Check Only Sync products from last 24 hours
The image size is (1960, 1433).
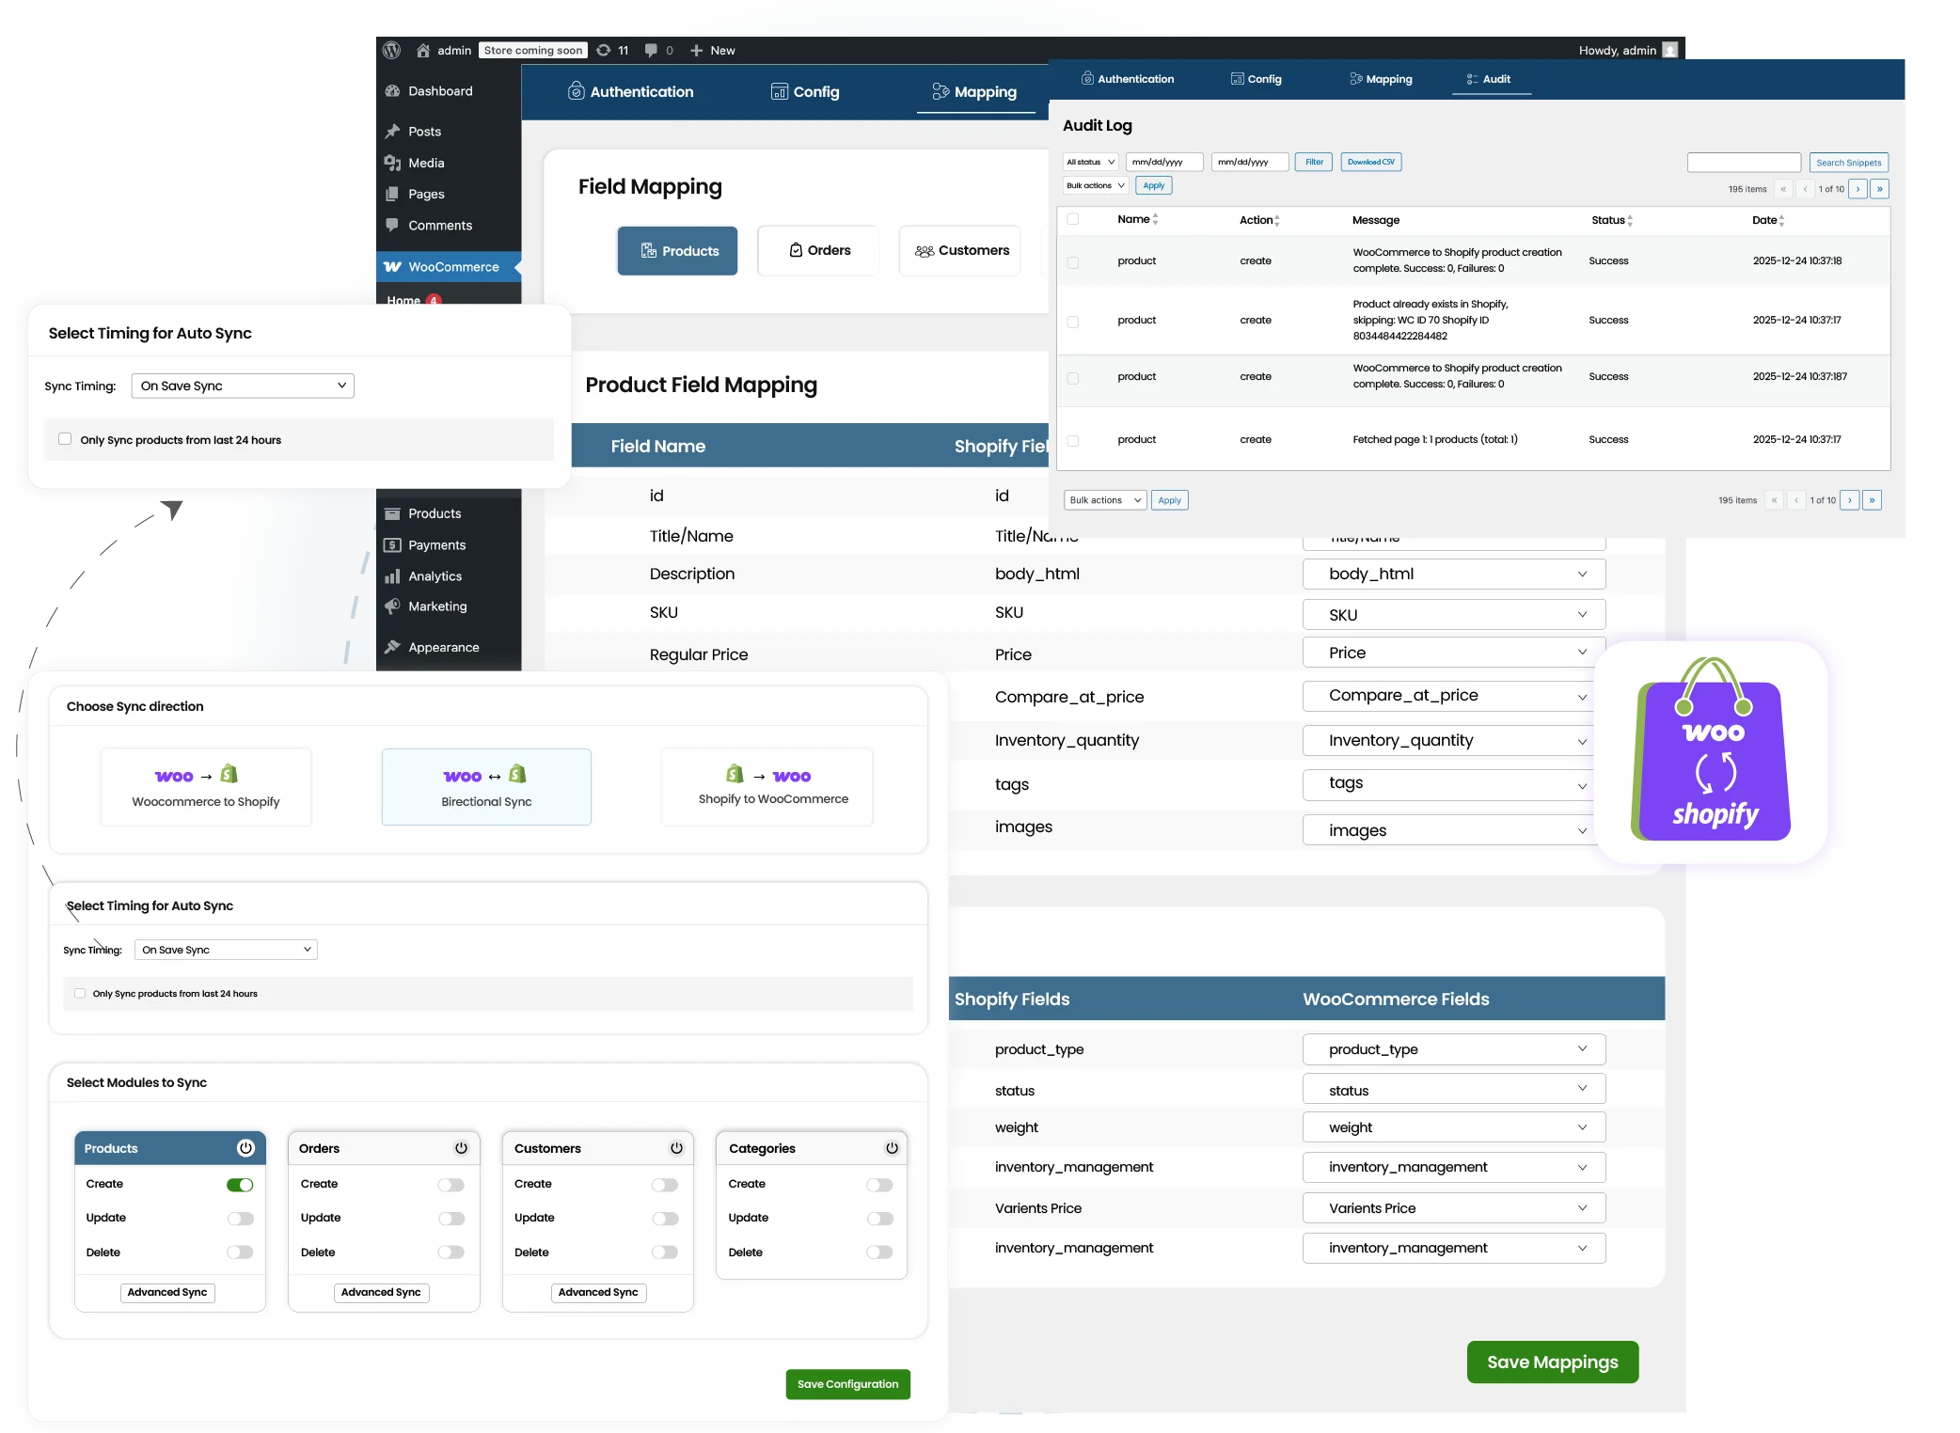tap(65, 439)
